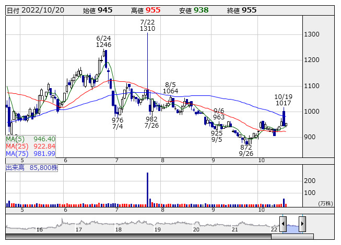Click the 10/19 1017 label

point(284,100)
